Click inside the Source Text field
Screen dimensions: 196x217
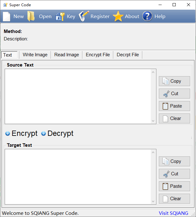pos(78,96)
